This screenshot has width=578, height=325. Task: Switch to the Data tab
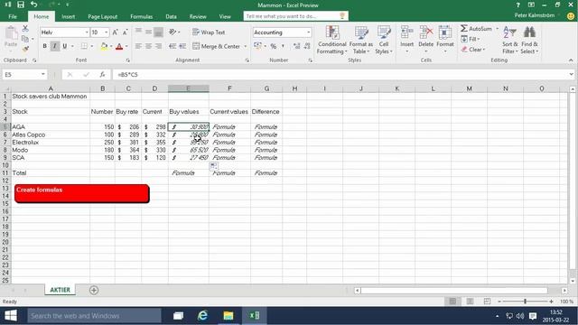point(171,16)
